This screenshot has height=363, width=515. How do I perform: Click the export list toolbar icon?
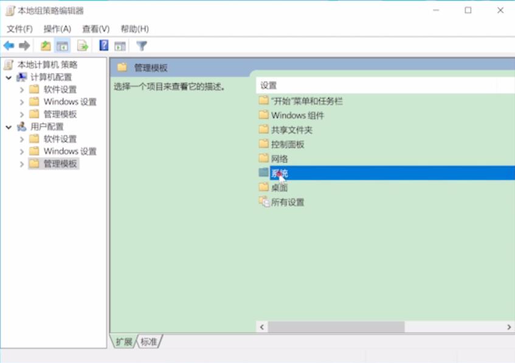click(x=83, y=46)
